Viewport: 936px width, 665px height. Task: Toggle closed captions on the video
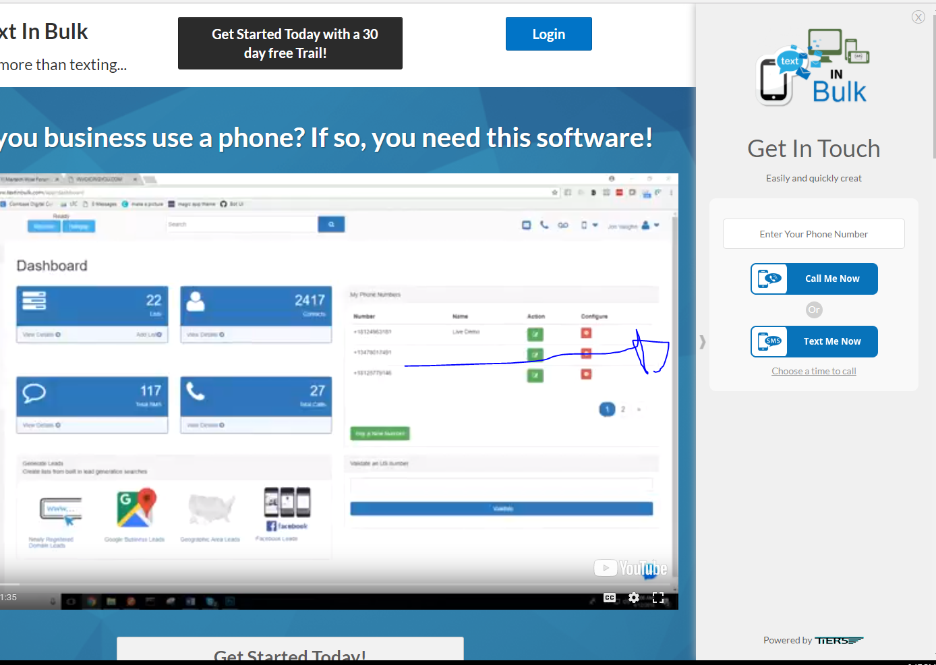[x=610, y=598]
